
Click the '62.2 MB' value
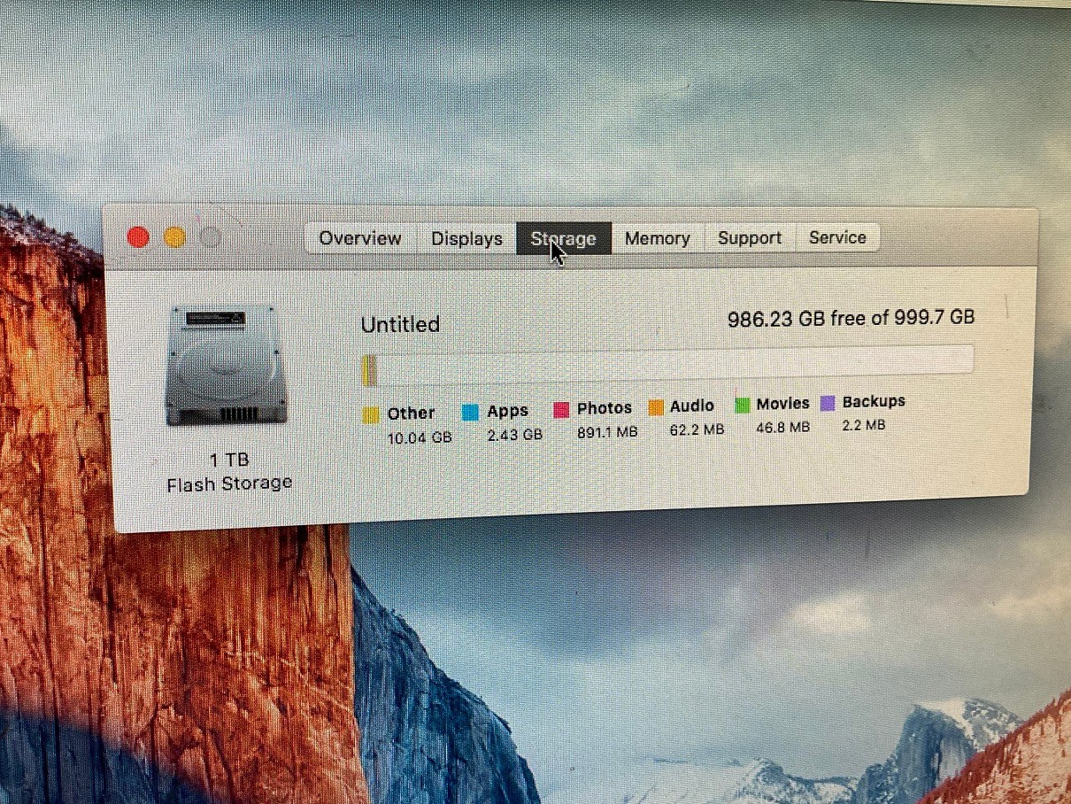tap(697, 430)
